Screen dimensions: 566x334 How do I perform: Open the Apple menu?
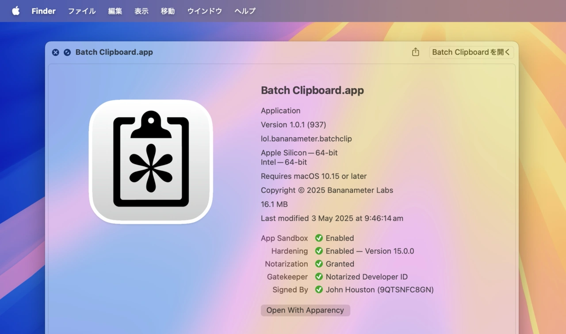pos(16,11)
